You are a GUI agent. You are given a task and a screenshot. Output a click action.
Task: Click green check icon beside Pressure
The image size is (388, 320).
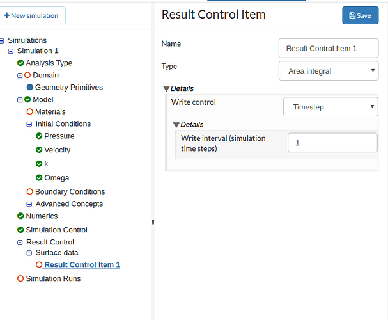tap(39, 136)
